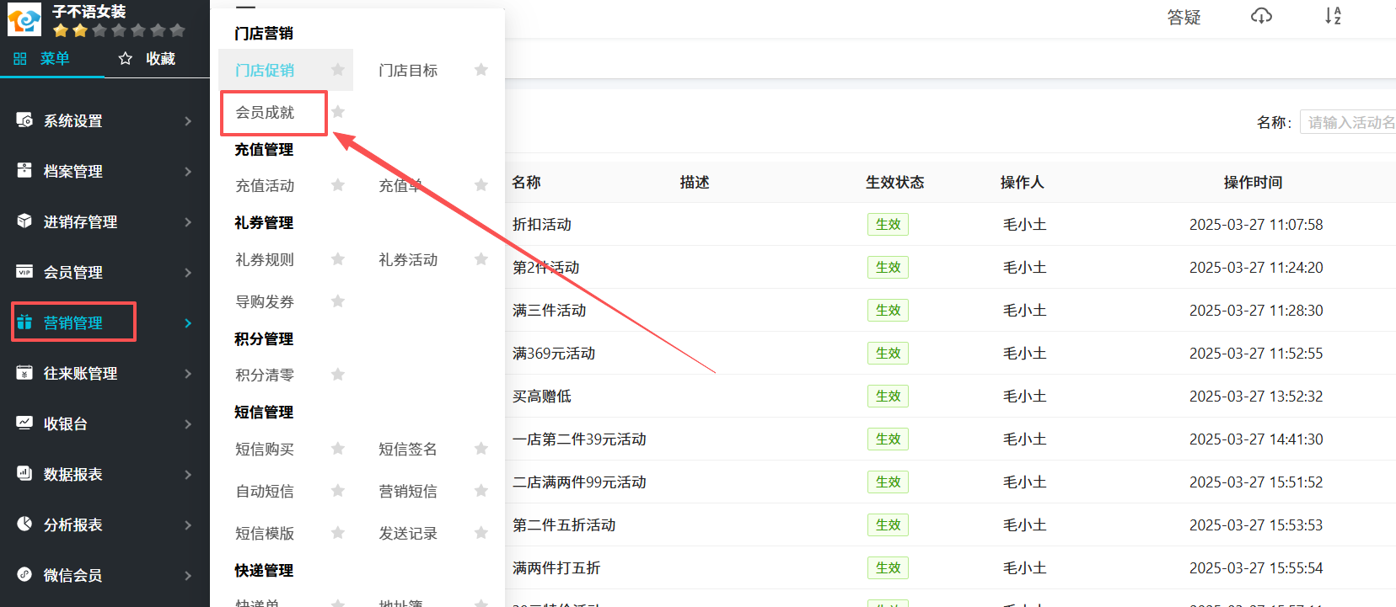Switch to the 收藏 tab

click(148, 59)
